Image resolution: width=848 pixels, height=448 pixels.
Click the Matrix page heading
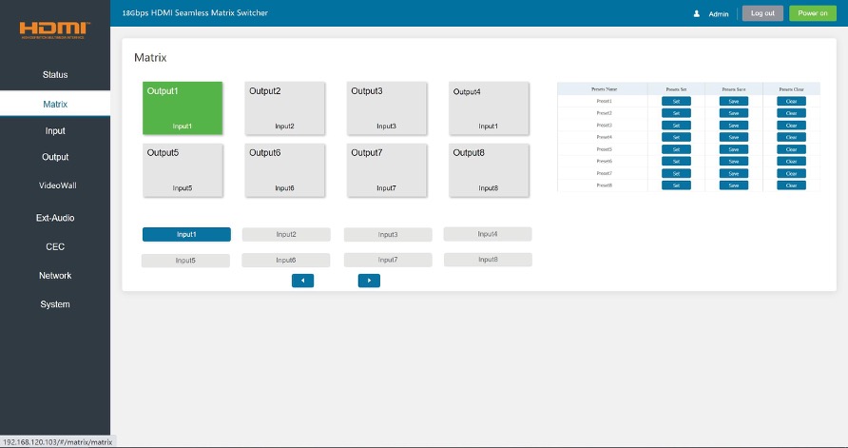[x=150, y=57]
